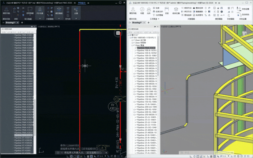Expand command history arrow beside command line
The image size is (253, 158).
(106, 152)
